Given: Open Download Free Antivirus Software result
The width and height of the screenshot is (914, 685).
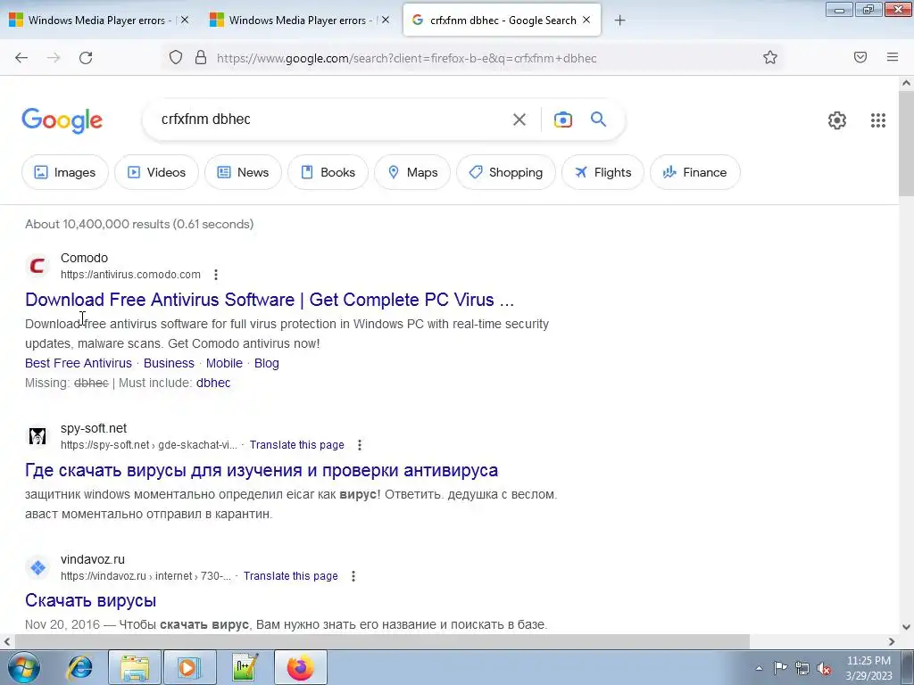Looking at the screenshot, I should [270, 300].
